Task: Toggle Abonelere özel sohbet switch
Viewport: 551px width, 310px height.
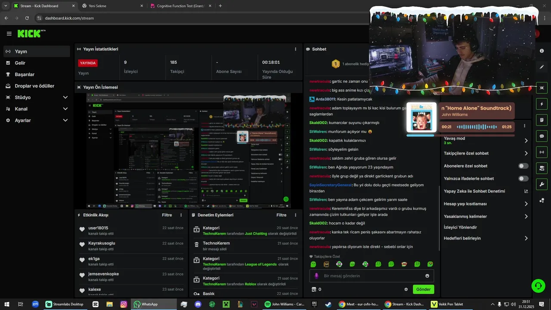Action: 523,166
